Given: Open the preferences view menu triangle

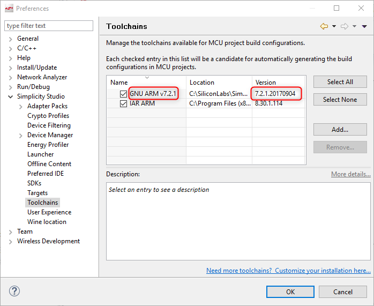Looking at the screenshot, I should tap(364, 26).
